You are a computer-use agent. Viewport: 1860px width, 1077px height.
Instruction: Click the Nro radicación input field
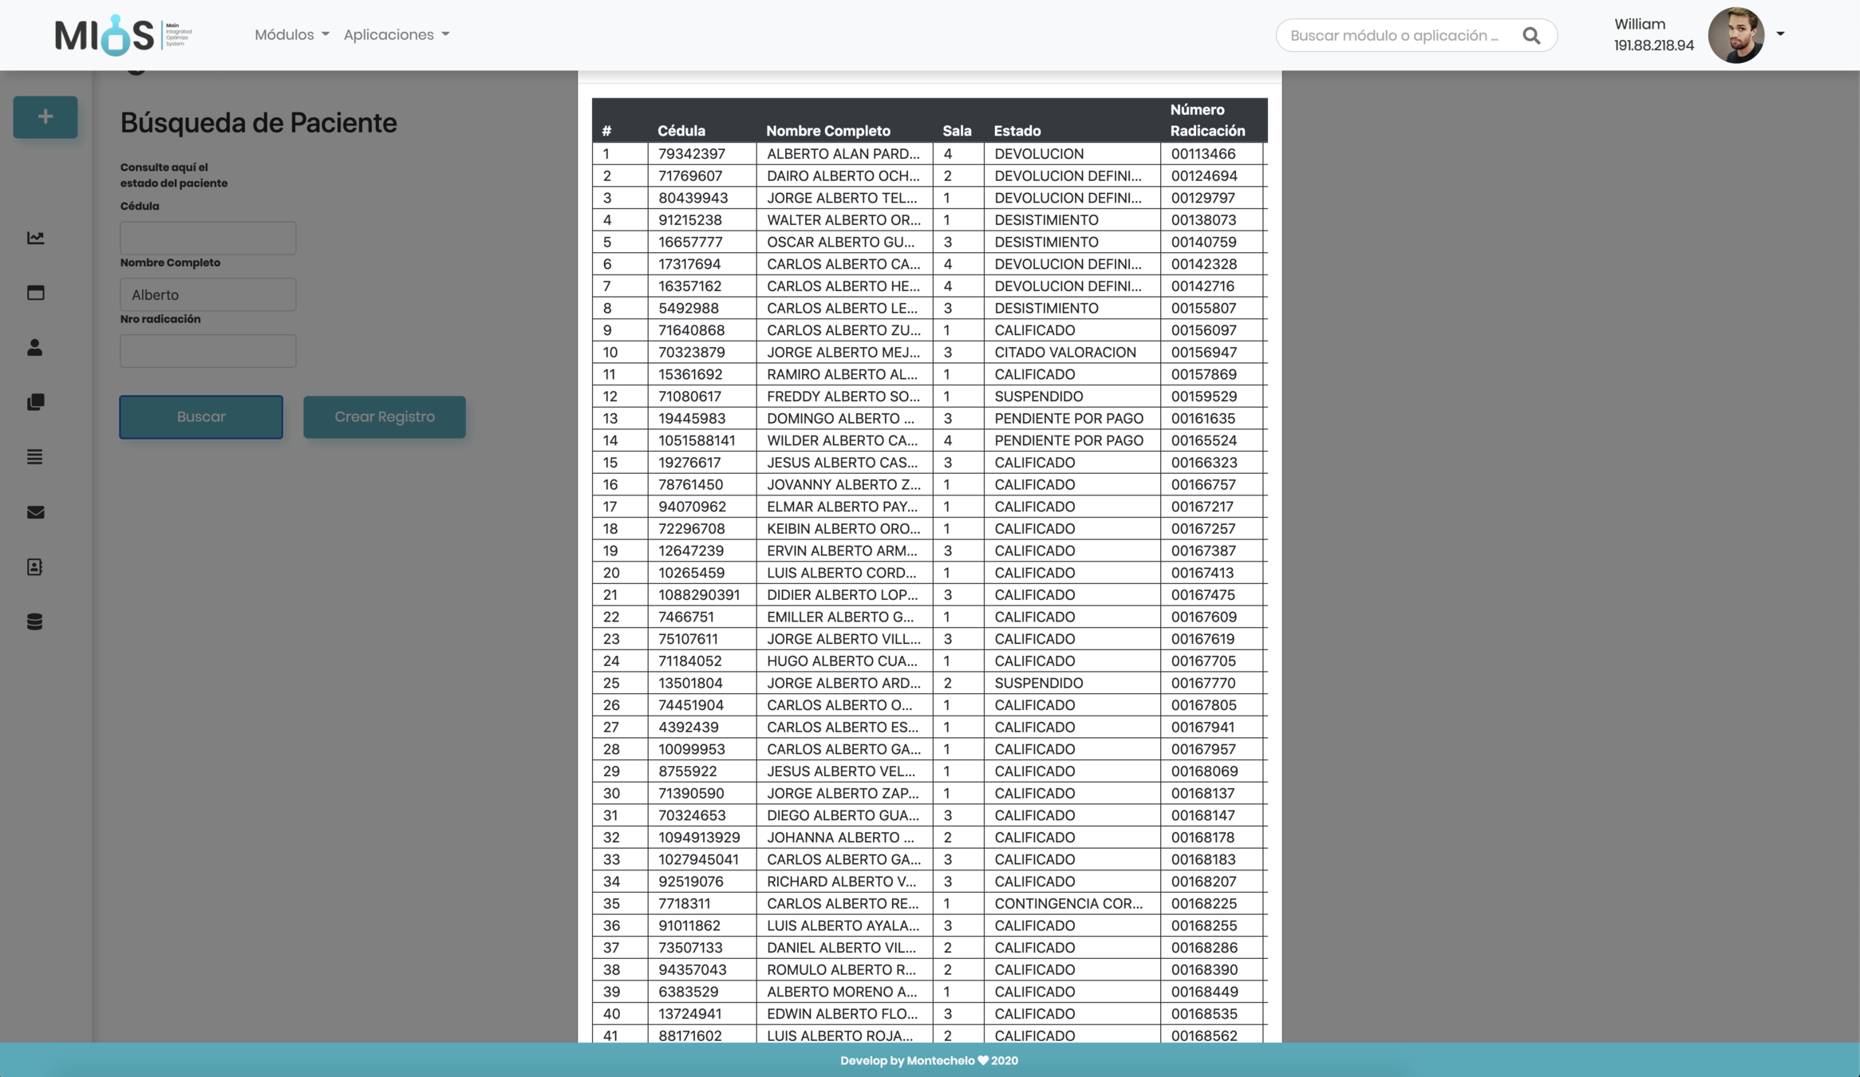pyautogui.click(x=207, y=351)
